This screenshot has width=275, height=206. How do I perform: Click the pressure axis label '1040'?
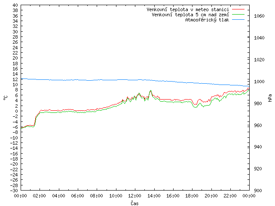(x=259, y=38)
